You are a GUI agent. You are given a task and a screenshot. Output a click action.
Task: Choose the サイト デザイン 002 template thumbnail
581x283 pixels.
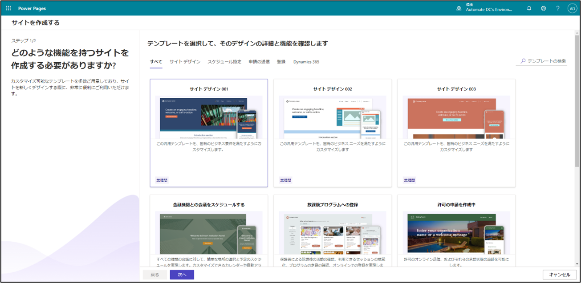tap(332, 117)
